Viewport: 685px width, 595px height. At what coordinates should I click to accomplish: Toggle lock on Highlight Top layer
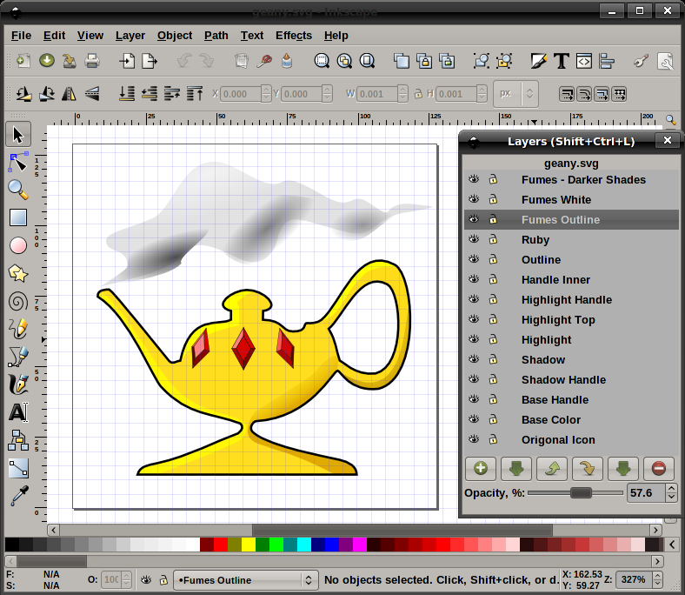493,319
